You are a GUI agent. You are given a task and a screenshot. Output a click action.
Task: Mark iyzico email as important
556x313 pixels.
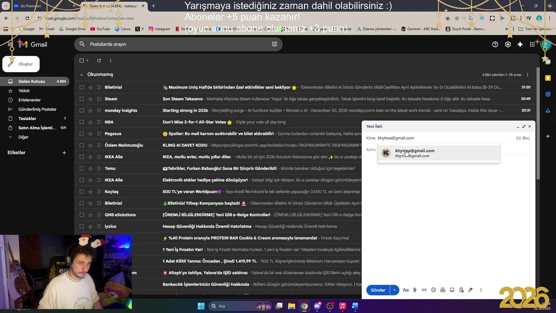click(x=99, y=226)
